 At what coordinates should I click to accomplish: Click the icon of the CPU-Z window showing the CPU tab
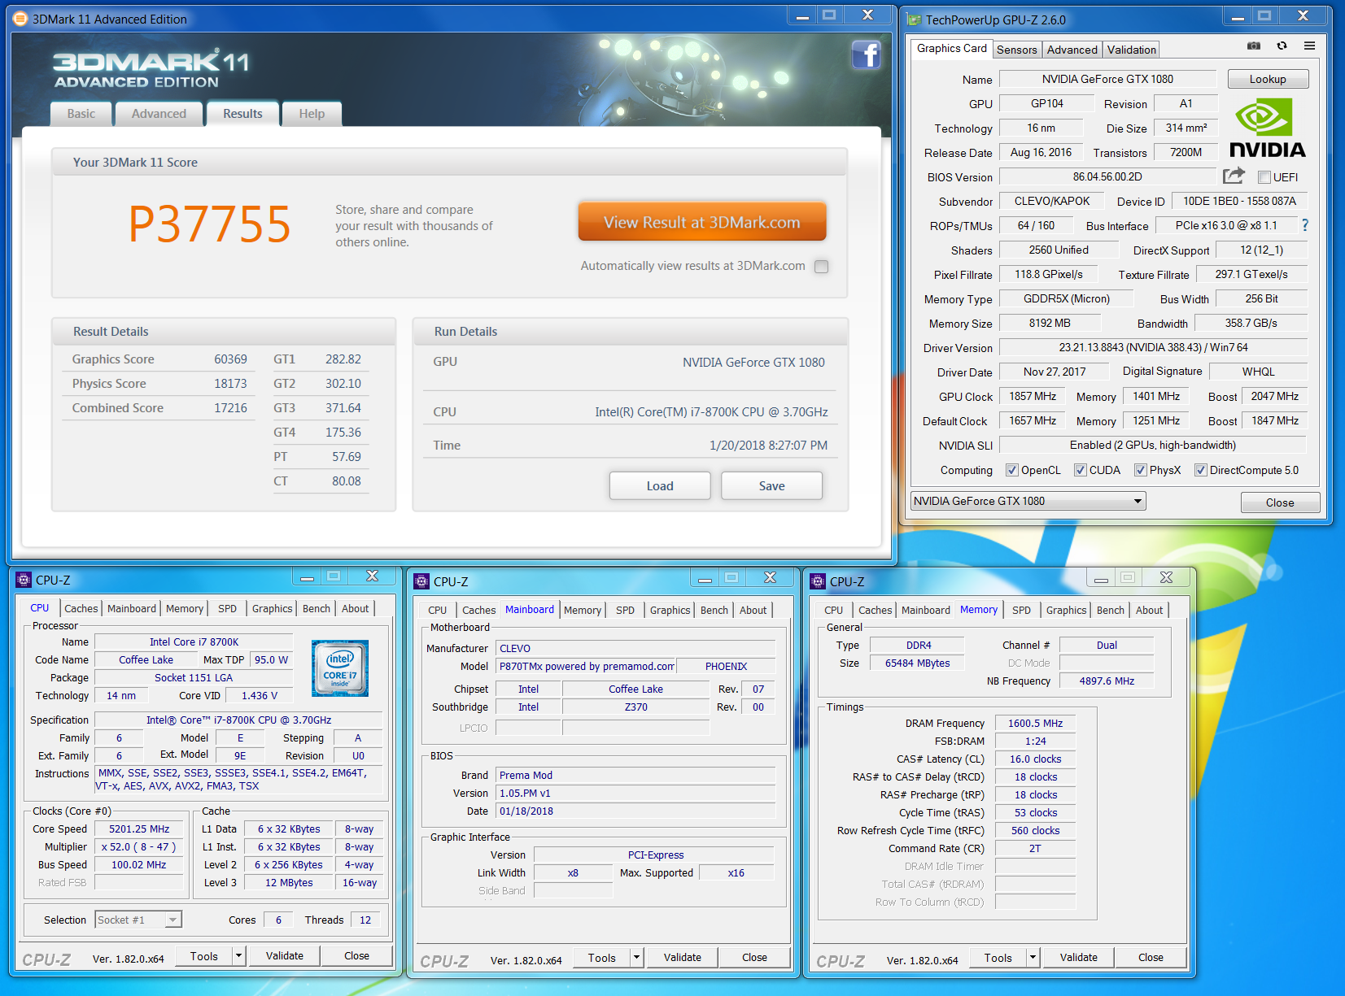pyautogui.click(x=24, y=580)
